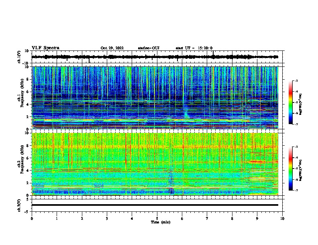Click the red 5 kHz burst in the ch.2 spectrogram
The image size is (318, 245).
click(x=258, y=162)
